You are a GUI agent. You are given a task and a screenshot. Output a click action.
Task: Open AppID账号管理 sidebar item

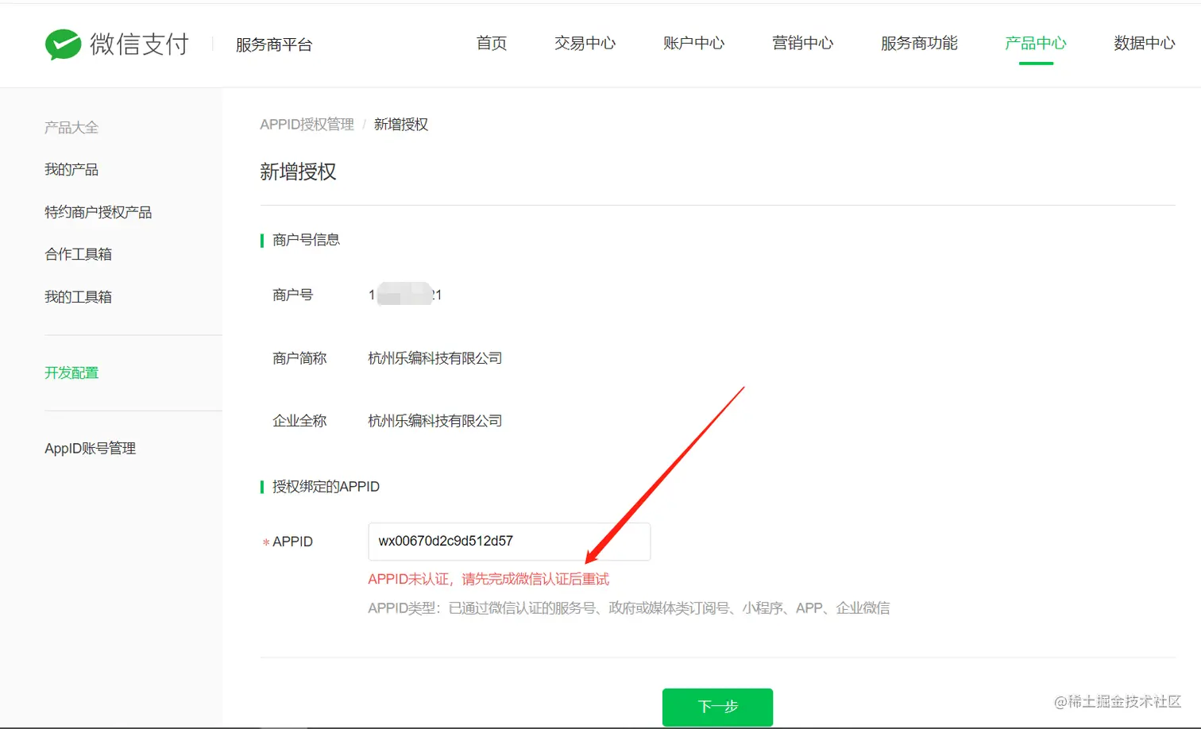(x=90, y=449)
